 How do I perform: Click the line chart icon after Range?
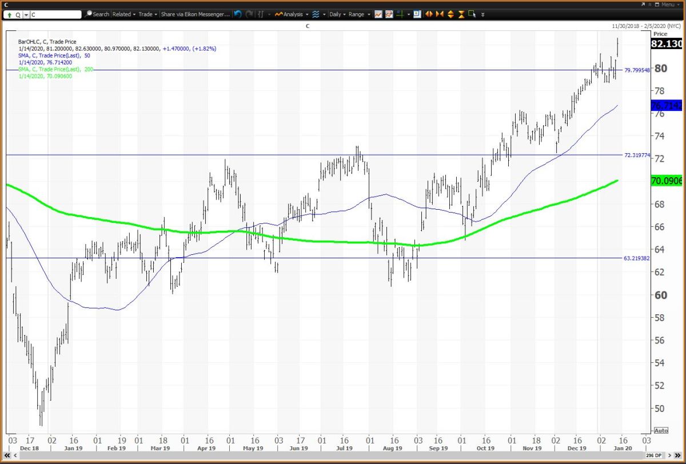pyautogui.click(x=378, y=14)
